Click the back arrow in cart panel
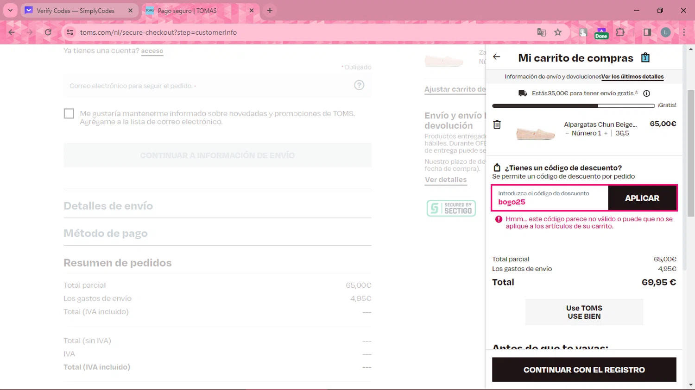Screen dimensions: 695x390 (497, 57)
